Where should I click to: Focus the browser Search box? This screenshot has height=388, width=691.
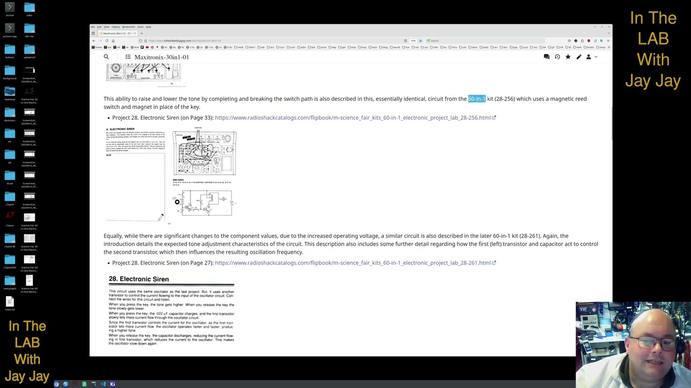click(x=486, y=41)
